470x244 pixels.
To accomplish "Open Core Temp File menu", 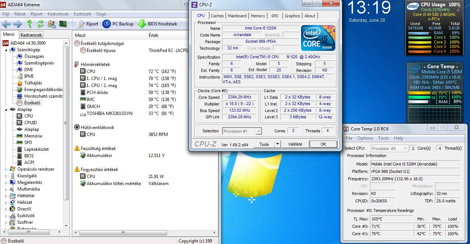I will (x=349, y=138).
